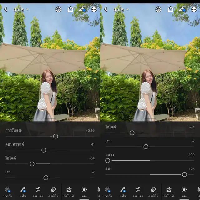Select the Crop tool in the right panel
Image resolution: width=200 pixels, height=200 pixels.
pos(138,192)
